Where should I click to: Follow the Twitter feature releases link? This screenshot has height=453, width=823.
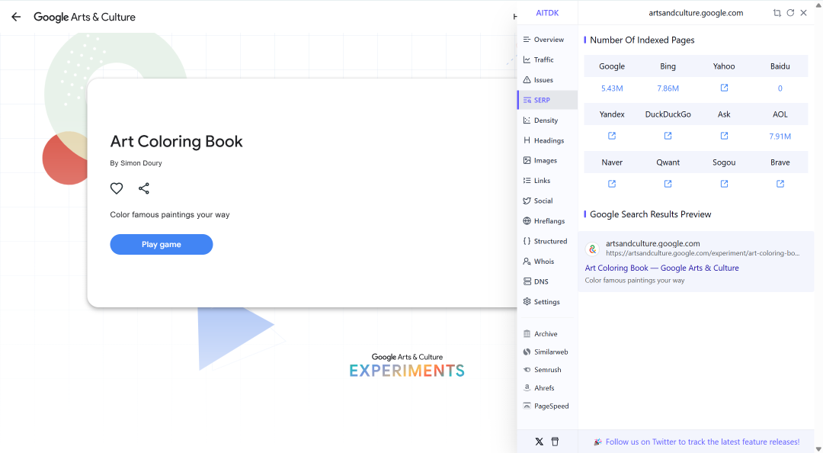point(703,442)
